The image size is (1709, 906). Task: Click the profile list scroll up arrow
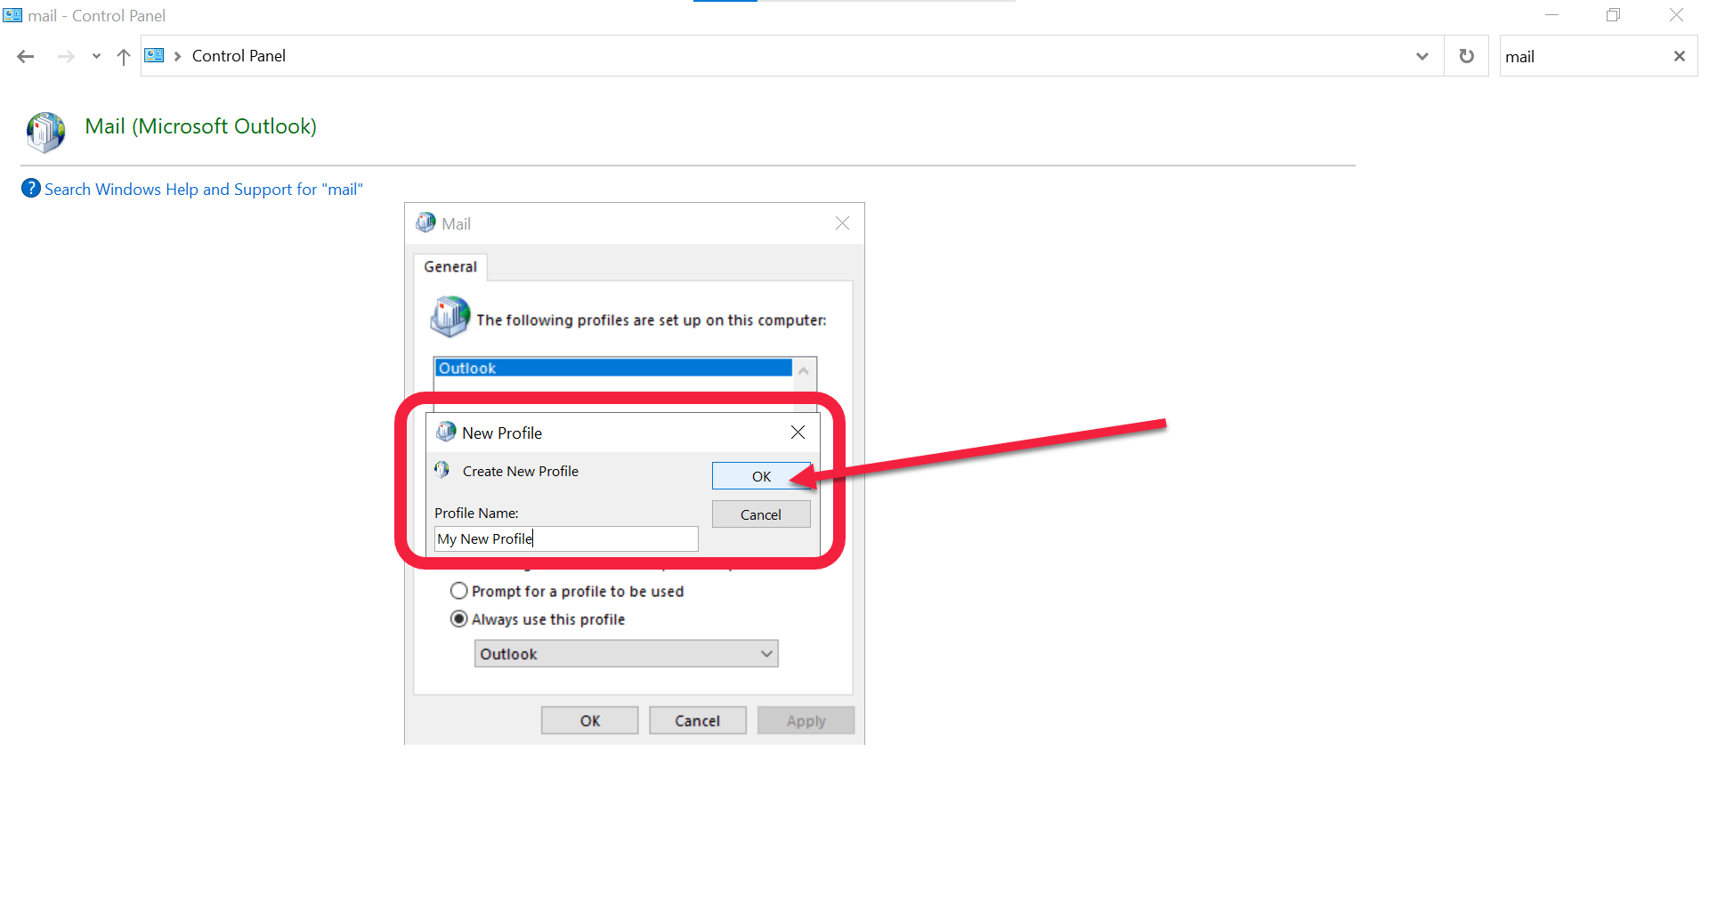[x=804, y=370]
